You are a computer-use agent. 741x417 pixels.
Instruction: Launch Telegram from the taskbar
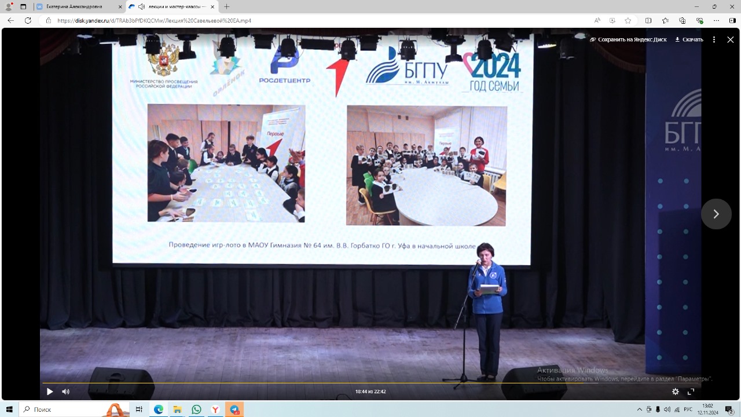point(234,409)
